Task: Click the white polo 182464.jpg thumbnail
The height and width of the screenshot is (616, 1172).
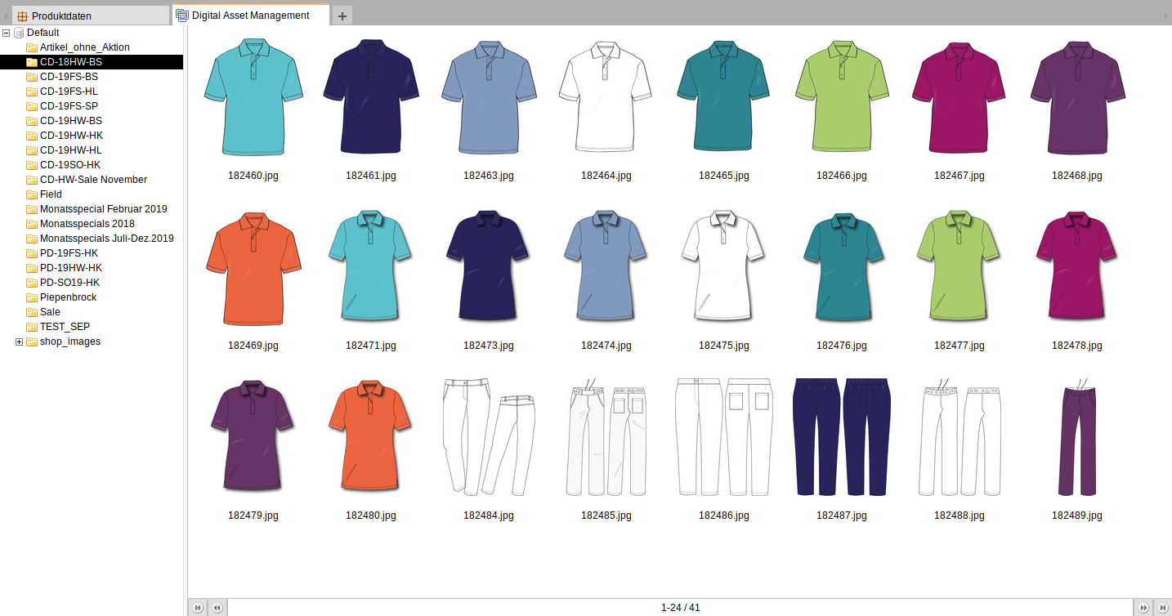Action: point(606,98)
